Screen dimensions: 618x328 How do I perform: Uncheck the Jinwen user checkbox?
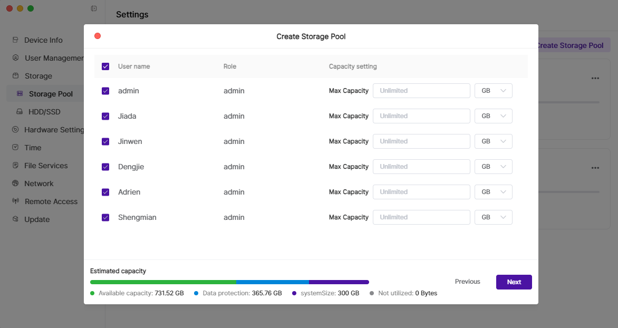click(x=105, y=141)
